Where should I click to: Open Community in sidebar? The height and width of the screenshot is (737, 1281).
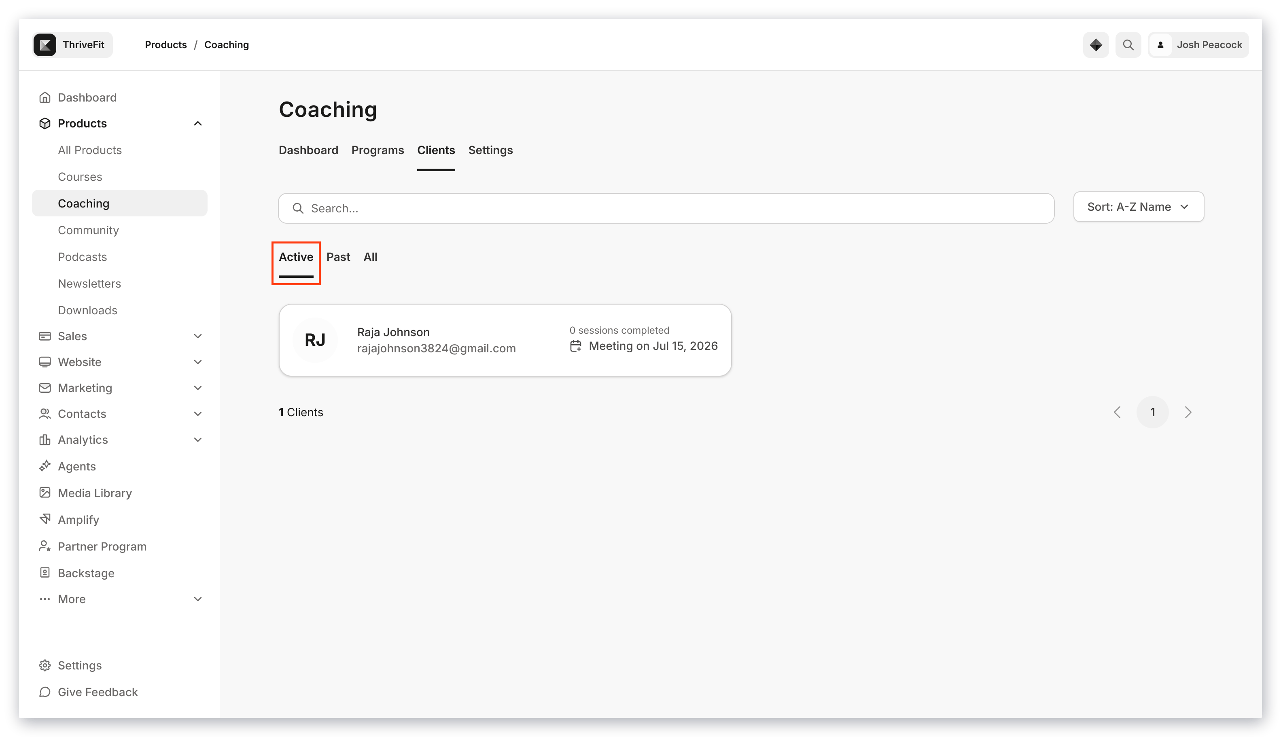coord(88,230)
